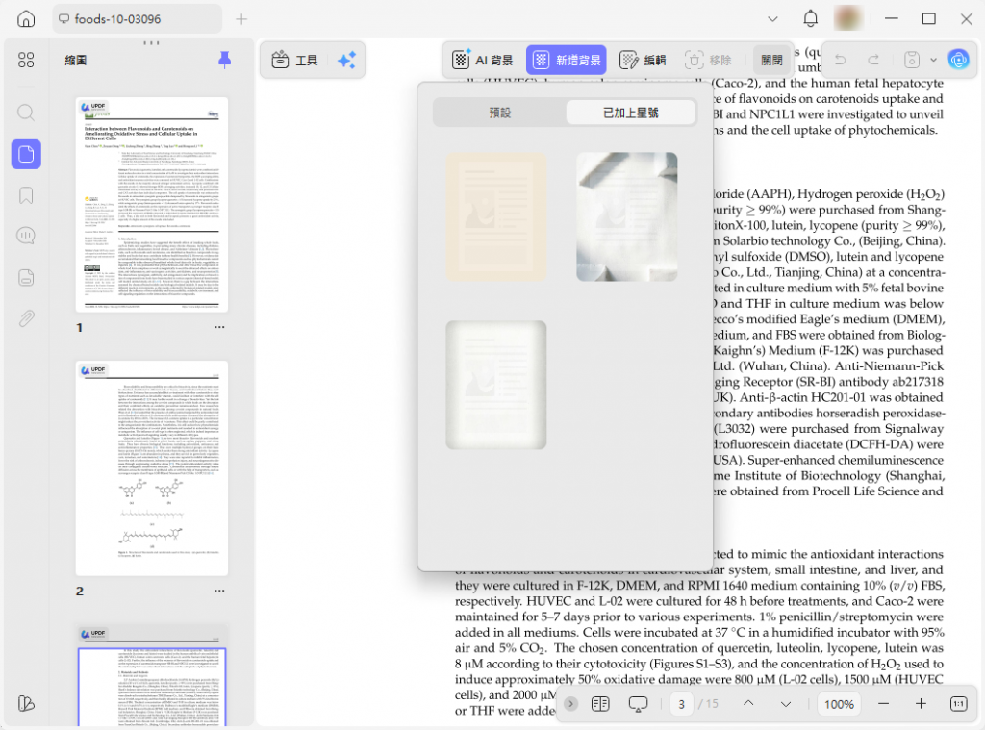Click 新增背景 button
The image size is (985, 730).
pyautogui.click(x=566, y=60)
